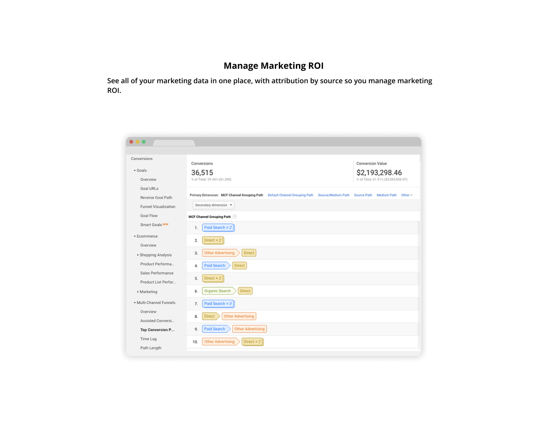
Task: Click the yellow minimize dot
Action: pyautogui.click(x=137, y=142)
